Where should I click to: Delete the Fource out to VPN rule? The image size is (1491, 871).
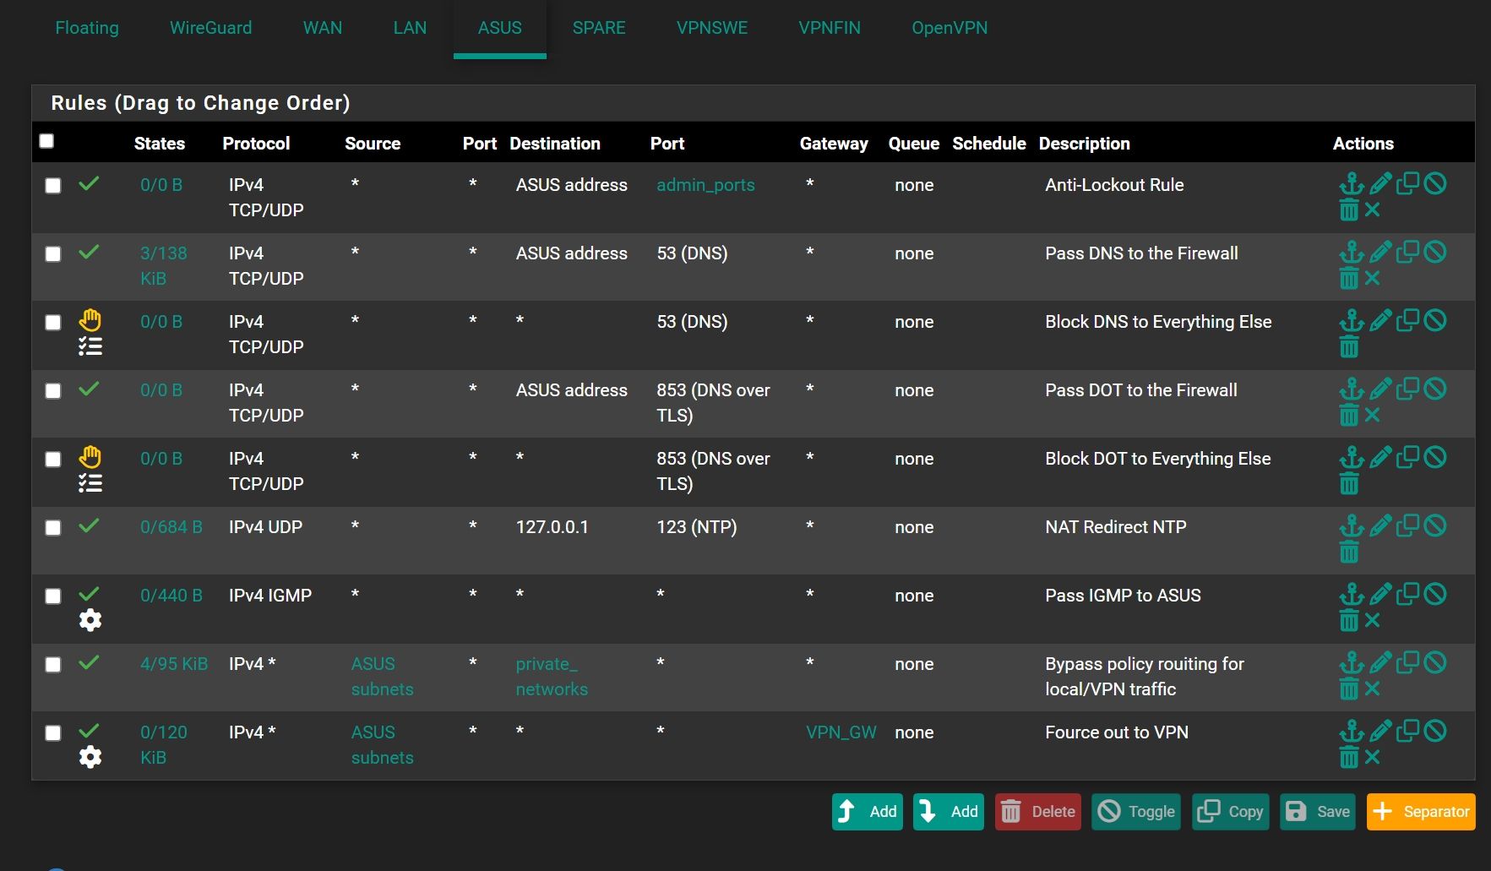[1349, 757]
